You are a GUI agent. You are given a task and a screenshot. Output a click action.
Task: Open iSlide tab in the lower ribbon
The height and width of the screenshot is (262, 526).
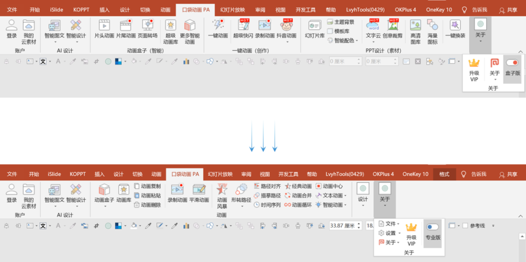[x=55, y=174]
